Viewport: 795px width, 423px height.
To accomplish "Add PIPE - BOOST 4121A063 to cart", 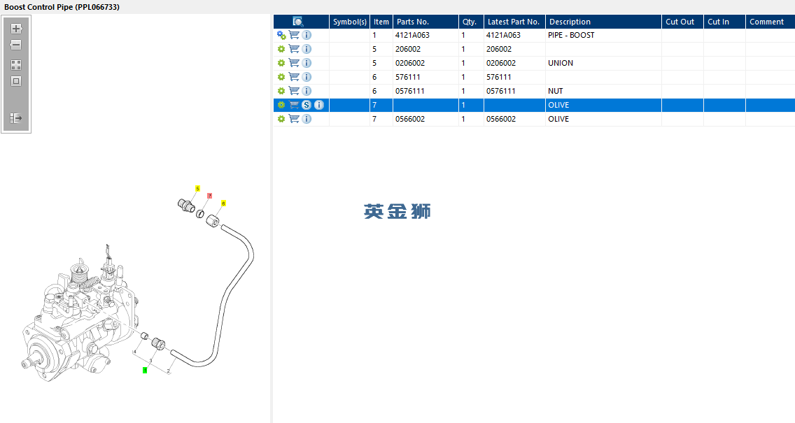I will [x=294, y=35].
